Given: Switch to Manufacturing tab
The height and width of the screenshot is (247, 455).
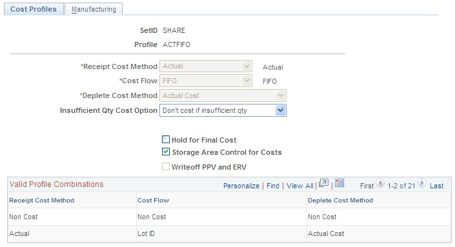Looking at the screenshot, I should coord(94,9).
